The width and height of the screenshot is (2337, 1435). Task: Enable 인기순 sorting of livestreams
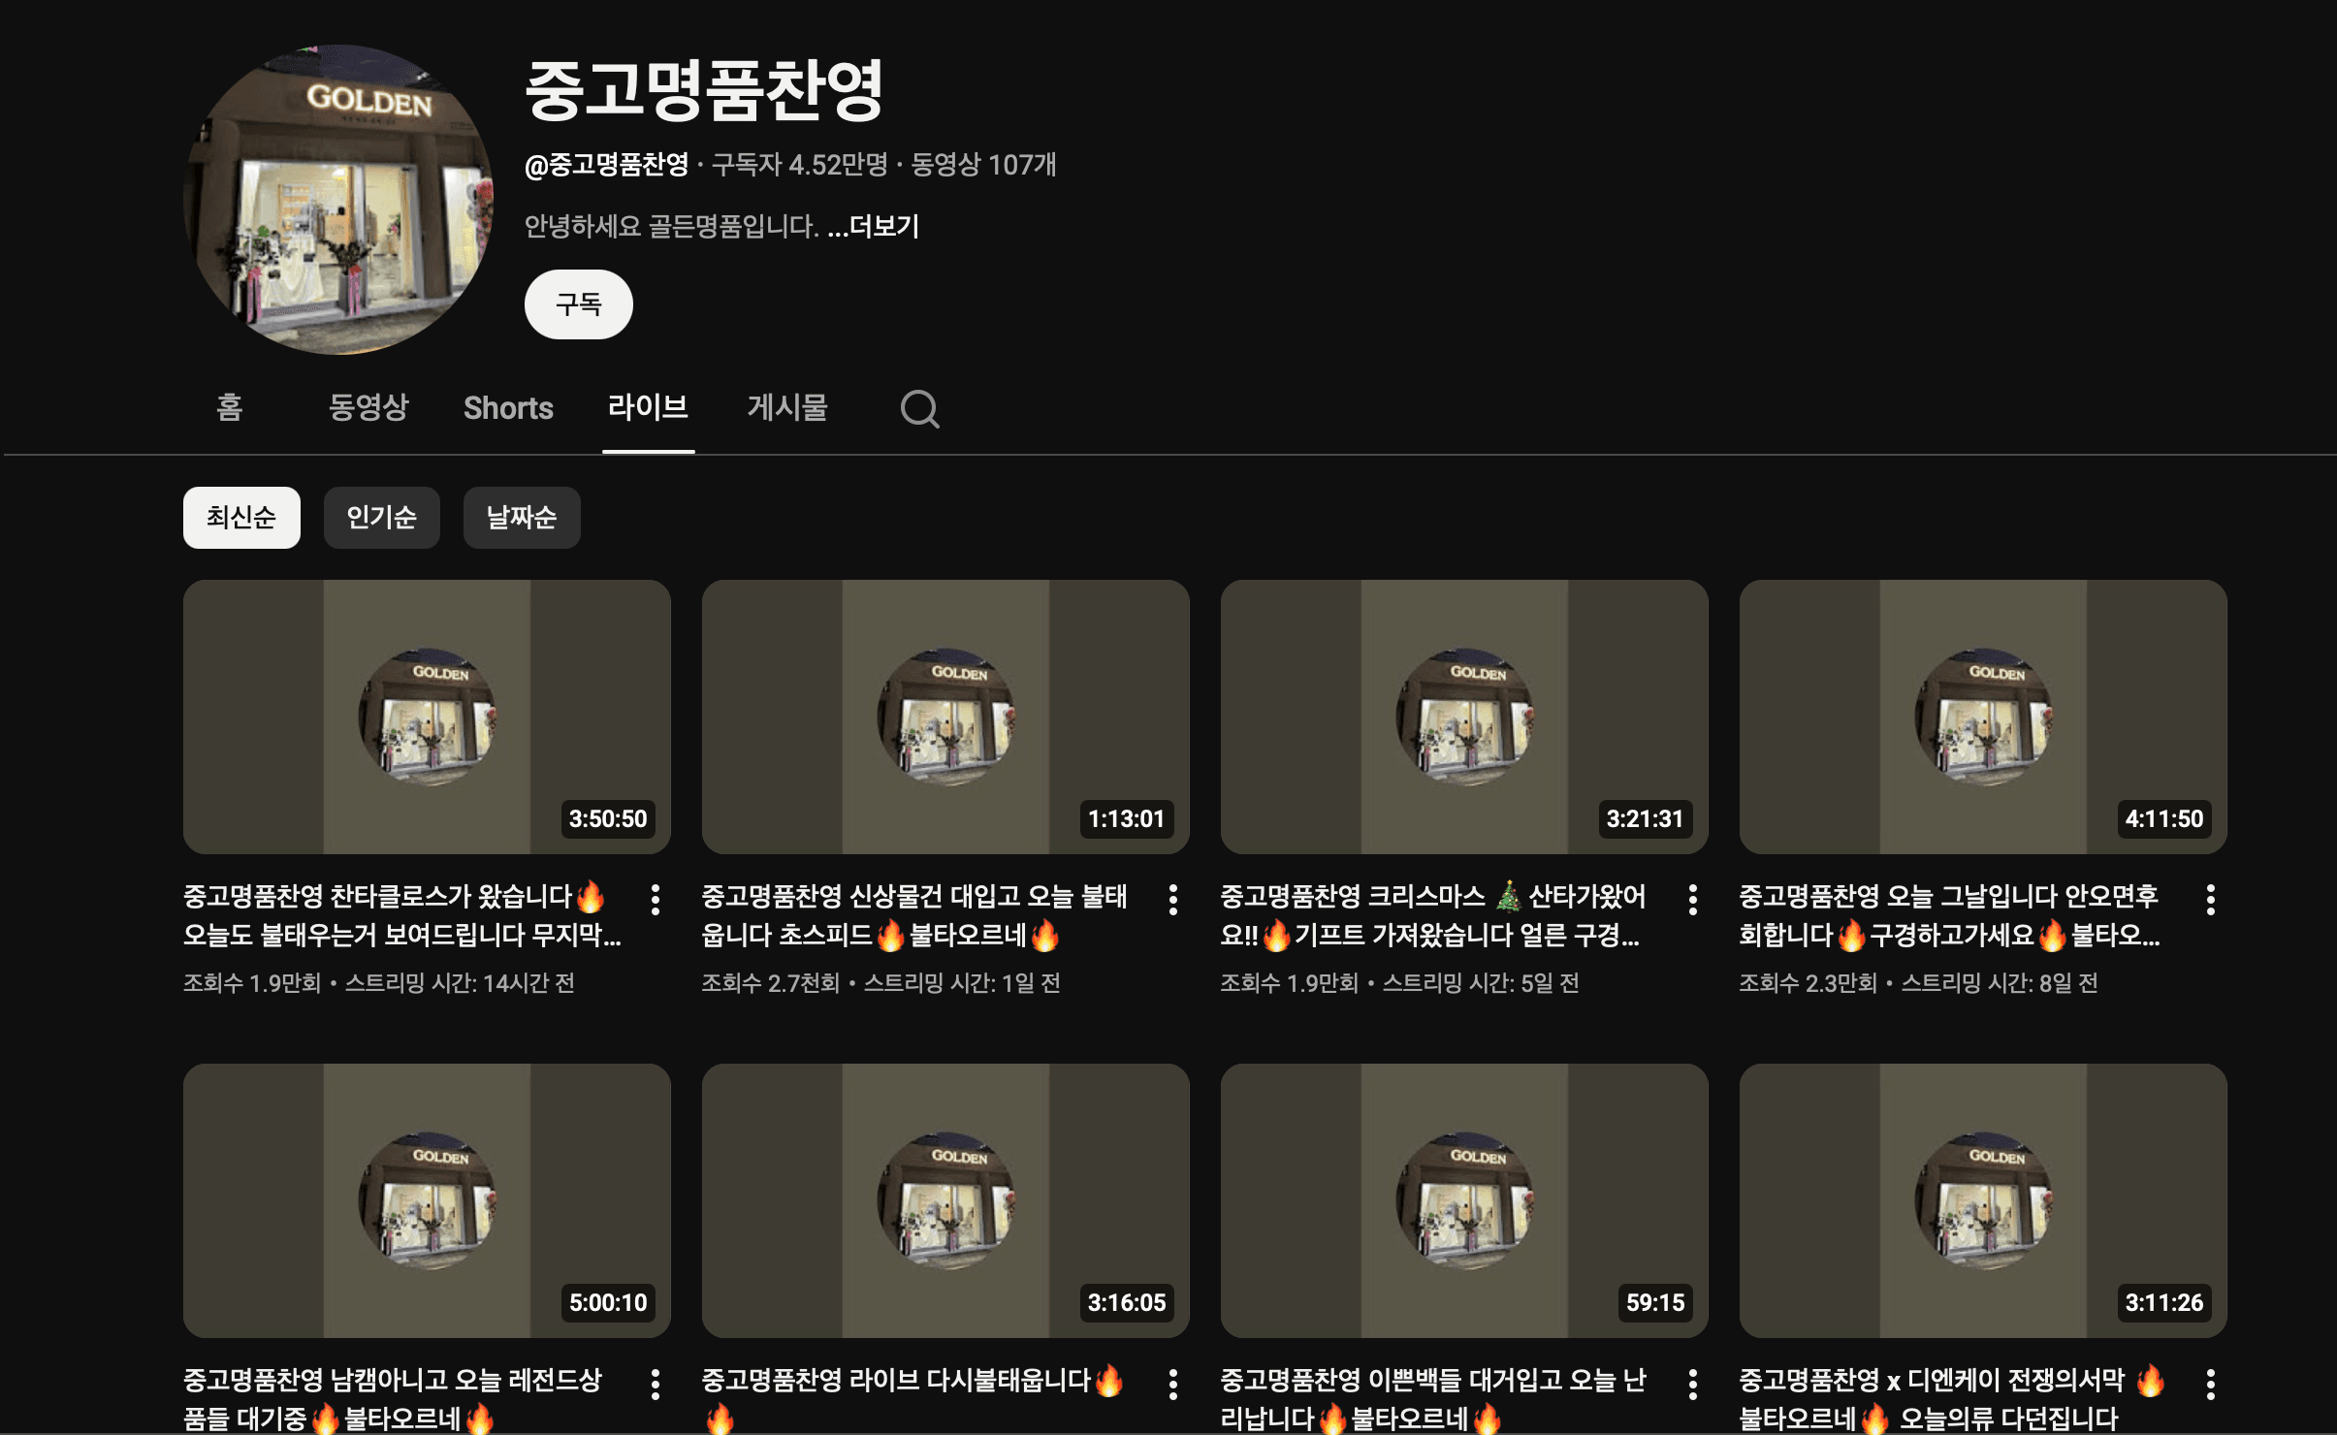tap(381, 518)
